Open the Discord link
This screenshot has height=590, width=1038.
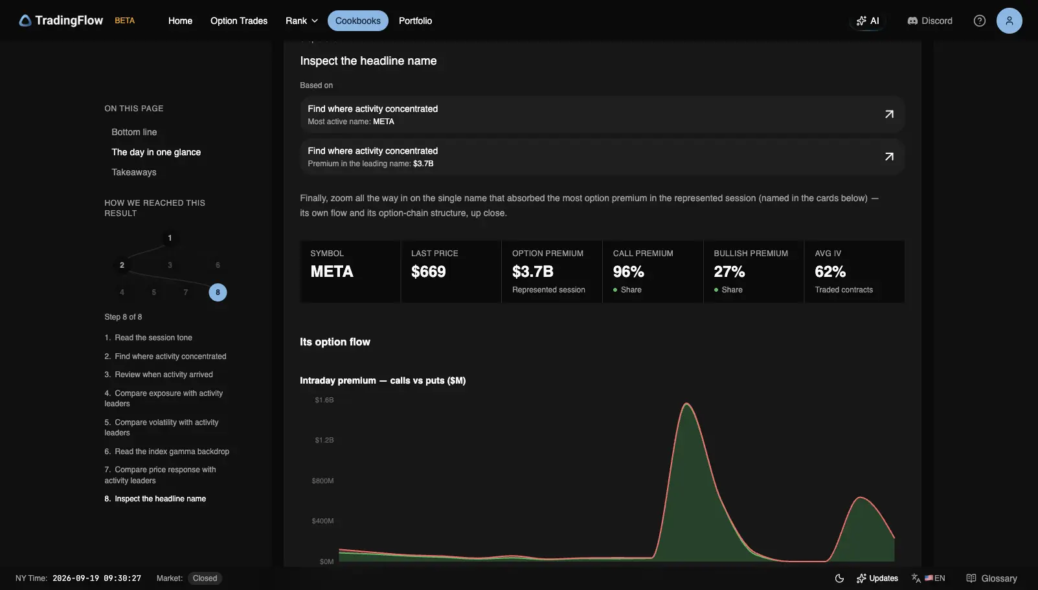(x=930, y=21)
